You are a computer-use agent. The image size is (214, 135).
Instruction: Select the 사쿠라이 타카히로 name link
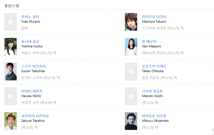tap(35, 116)
